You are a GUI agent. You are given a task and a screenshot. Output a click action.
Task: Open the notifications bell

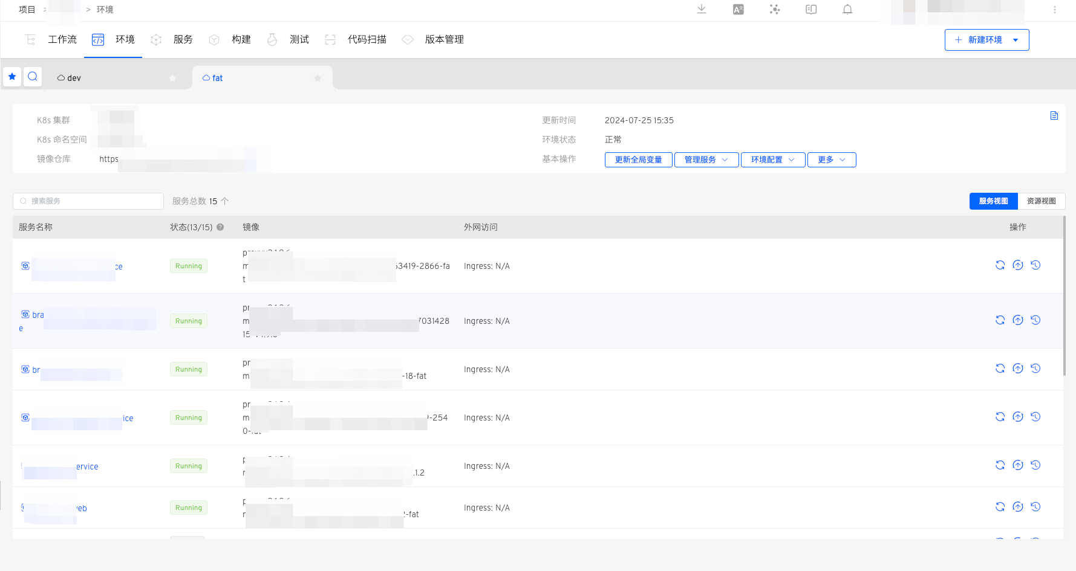pos(847,9)
